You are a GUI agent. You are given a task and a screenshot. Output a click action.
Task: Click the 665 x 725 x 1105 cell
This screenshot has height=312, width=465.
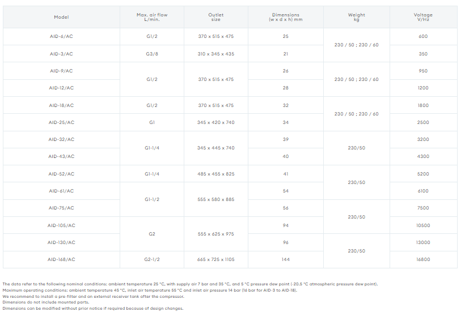tap(216, 259)
